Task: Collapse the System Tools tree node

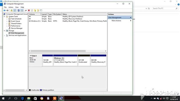Action: [x=4, y=17]
